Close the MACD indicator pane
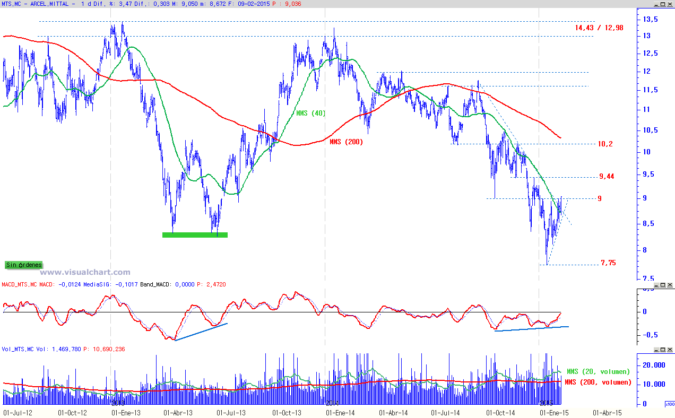 tap(670, 285)
